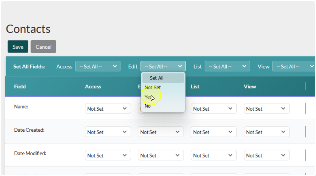316x176 pixels.
Task: Select 'Not Set' from the open Edit list
Action: click(163, 87)
